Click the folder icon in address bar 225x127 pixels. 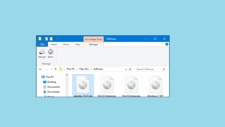[x=61, y=69]
